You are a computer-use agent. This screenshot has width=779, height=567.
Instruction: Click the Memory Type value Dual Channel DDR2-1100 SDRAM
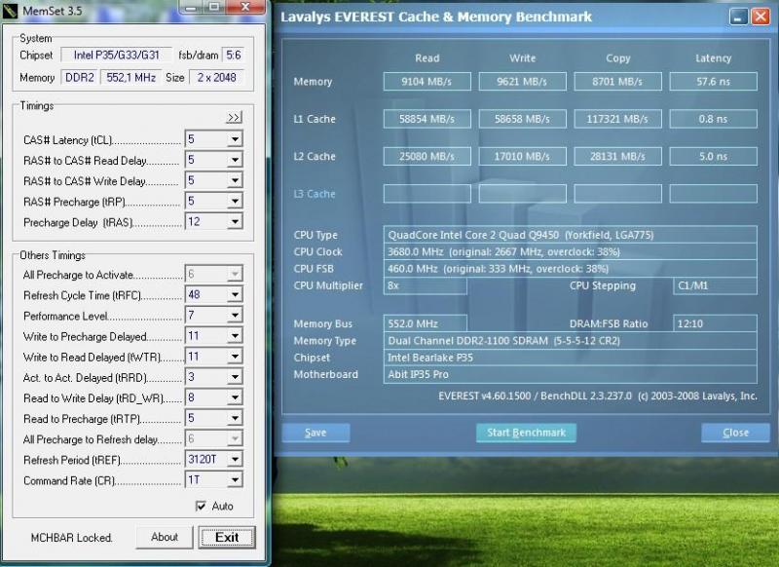[x=571, y=341]
